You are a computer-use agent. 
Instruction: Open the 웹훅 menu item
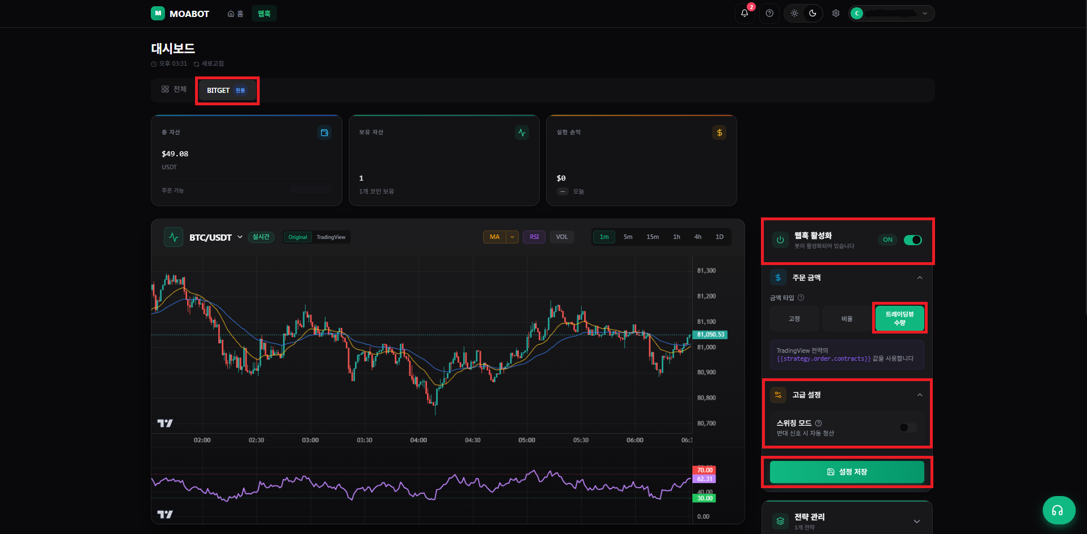[x=264, y=14]
